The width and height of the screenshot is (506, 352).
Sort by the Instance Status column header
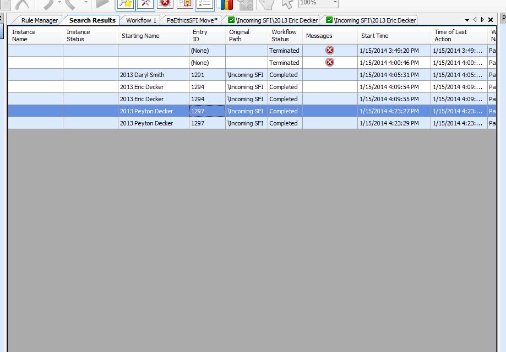[91, 35]
